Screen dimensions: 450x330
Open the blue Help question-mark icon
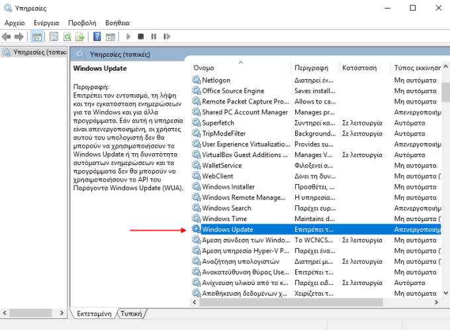click(x=97, y=37)
